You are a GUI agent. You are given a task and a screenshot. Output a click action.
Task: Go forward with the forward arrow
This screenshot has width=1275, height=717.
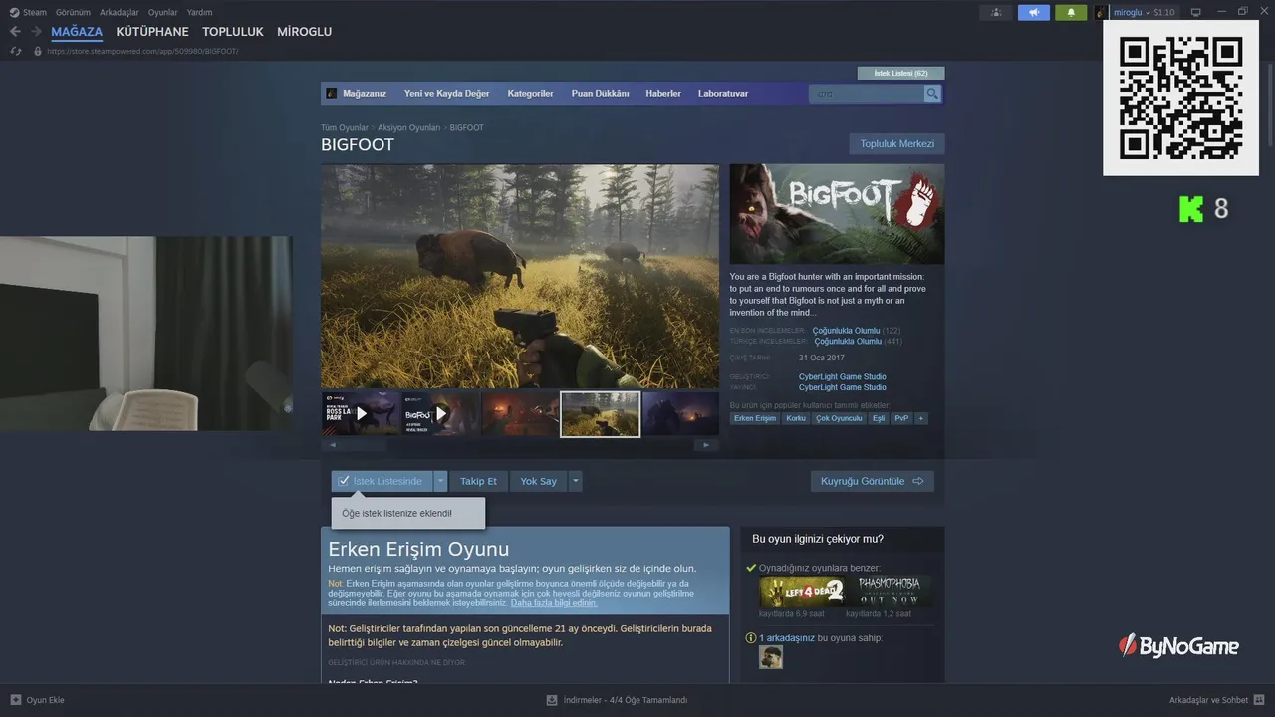point(37,32)
